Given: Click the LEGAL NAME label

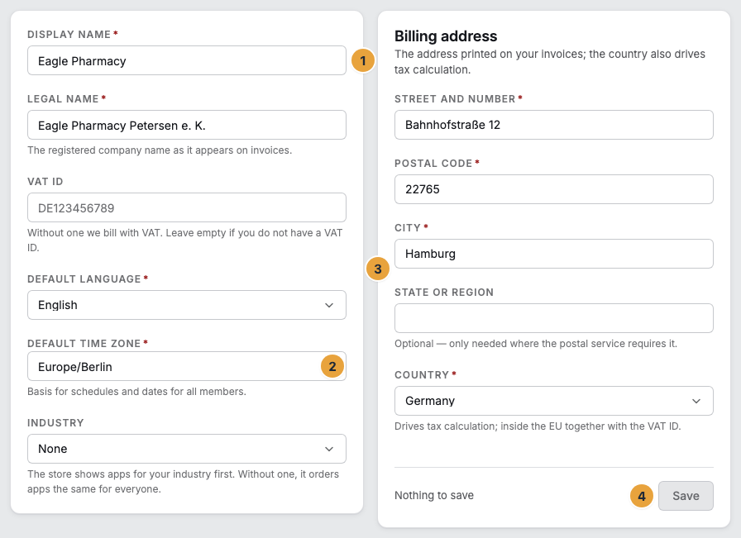Looking at the screenshot, I should click(63, 98).
